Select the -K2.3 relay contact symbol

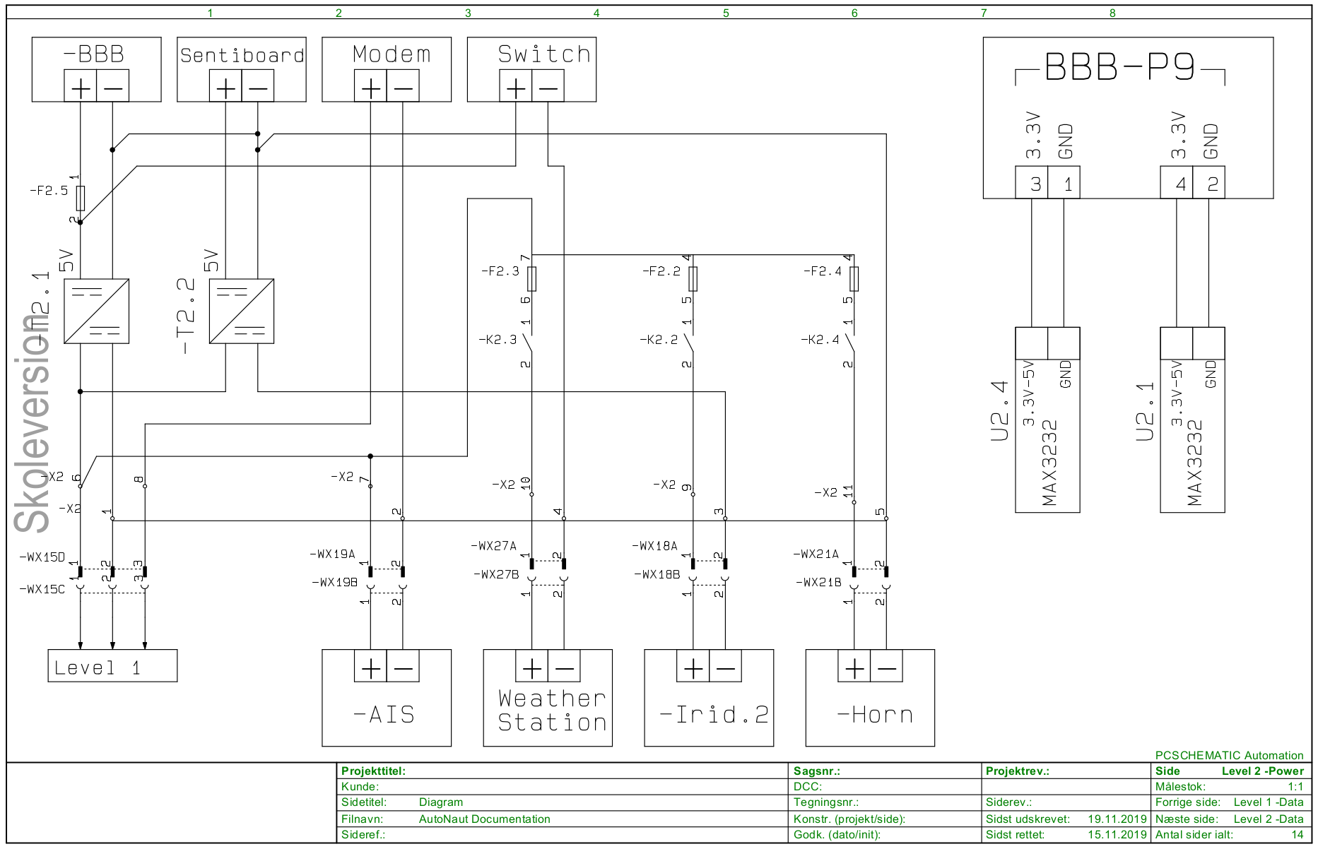click(529, 342)
